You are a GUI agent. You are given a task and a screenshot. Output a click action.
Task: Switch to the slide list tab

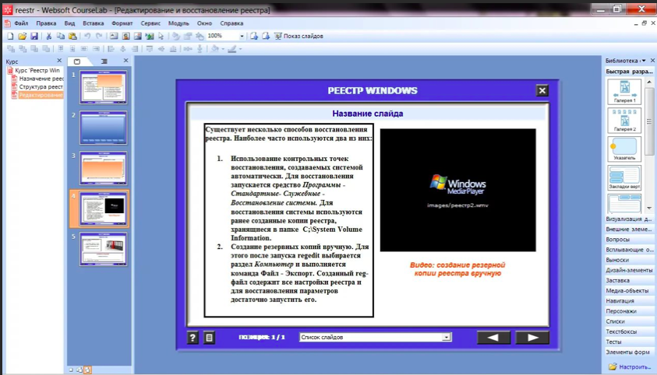pos(104,61)
